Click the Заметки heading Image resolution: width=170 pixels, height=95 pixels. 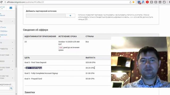click(29, 92)
